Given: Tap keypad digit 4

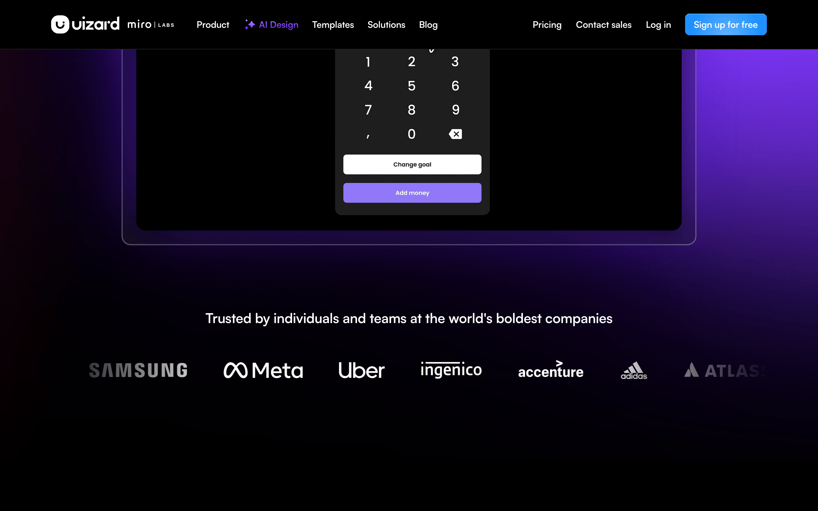Looking at the screenshot, I should [x=368, y=86].
